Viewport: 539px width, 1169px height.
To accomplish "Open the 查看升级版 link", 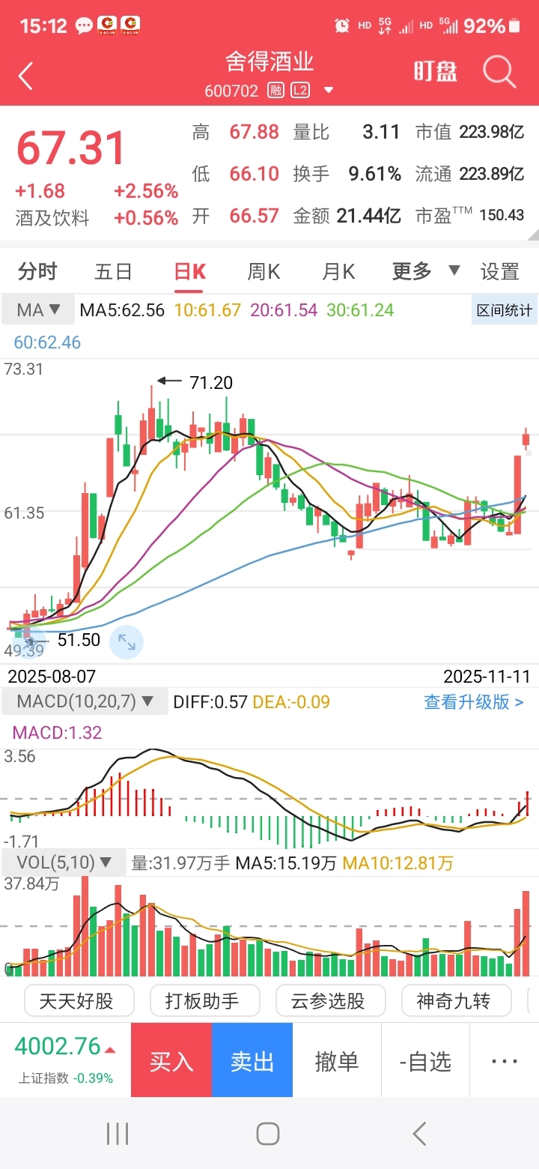I will click(x=474, y=702).
